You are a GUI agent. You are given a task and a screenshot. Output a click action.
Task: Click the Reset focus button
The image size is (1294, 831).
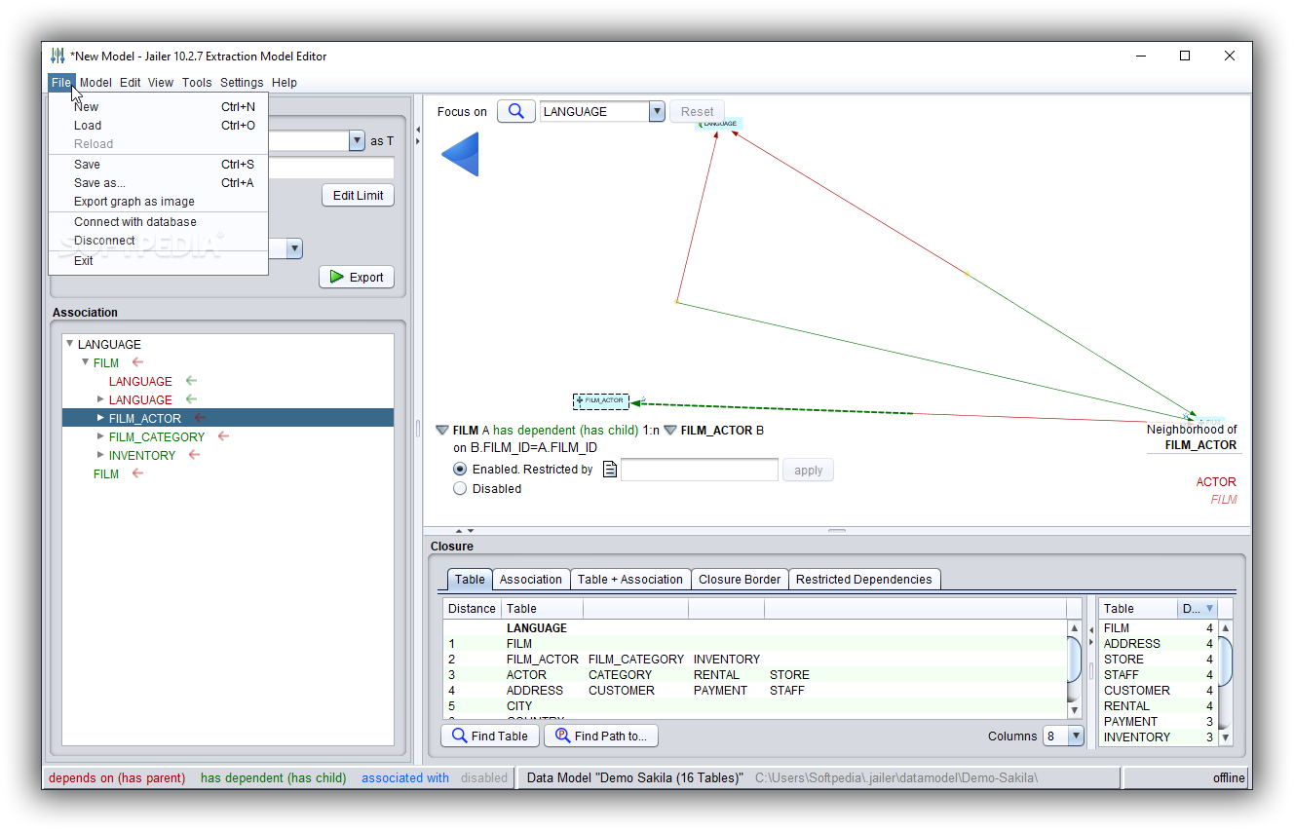(697, 111)
